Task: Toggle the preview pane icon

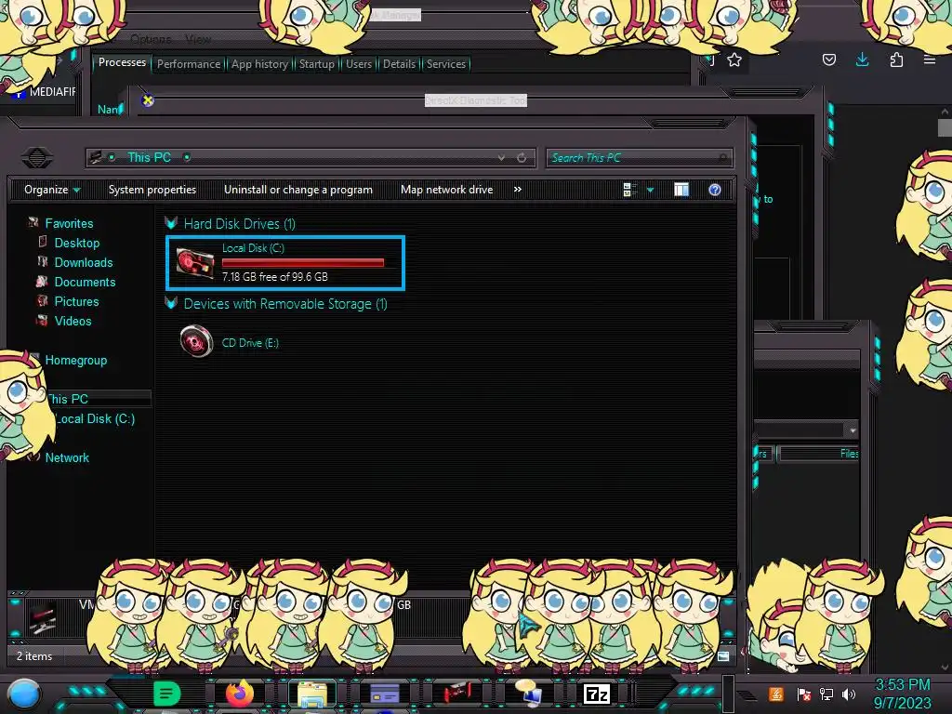Action: pyautogui.click(x=681, y=190)
